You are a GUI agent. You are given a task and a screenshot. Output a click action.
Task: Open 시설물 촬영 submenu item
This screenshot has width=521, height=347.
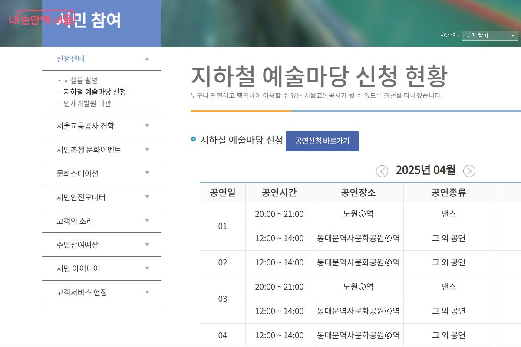coord(81,80)
